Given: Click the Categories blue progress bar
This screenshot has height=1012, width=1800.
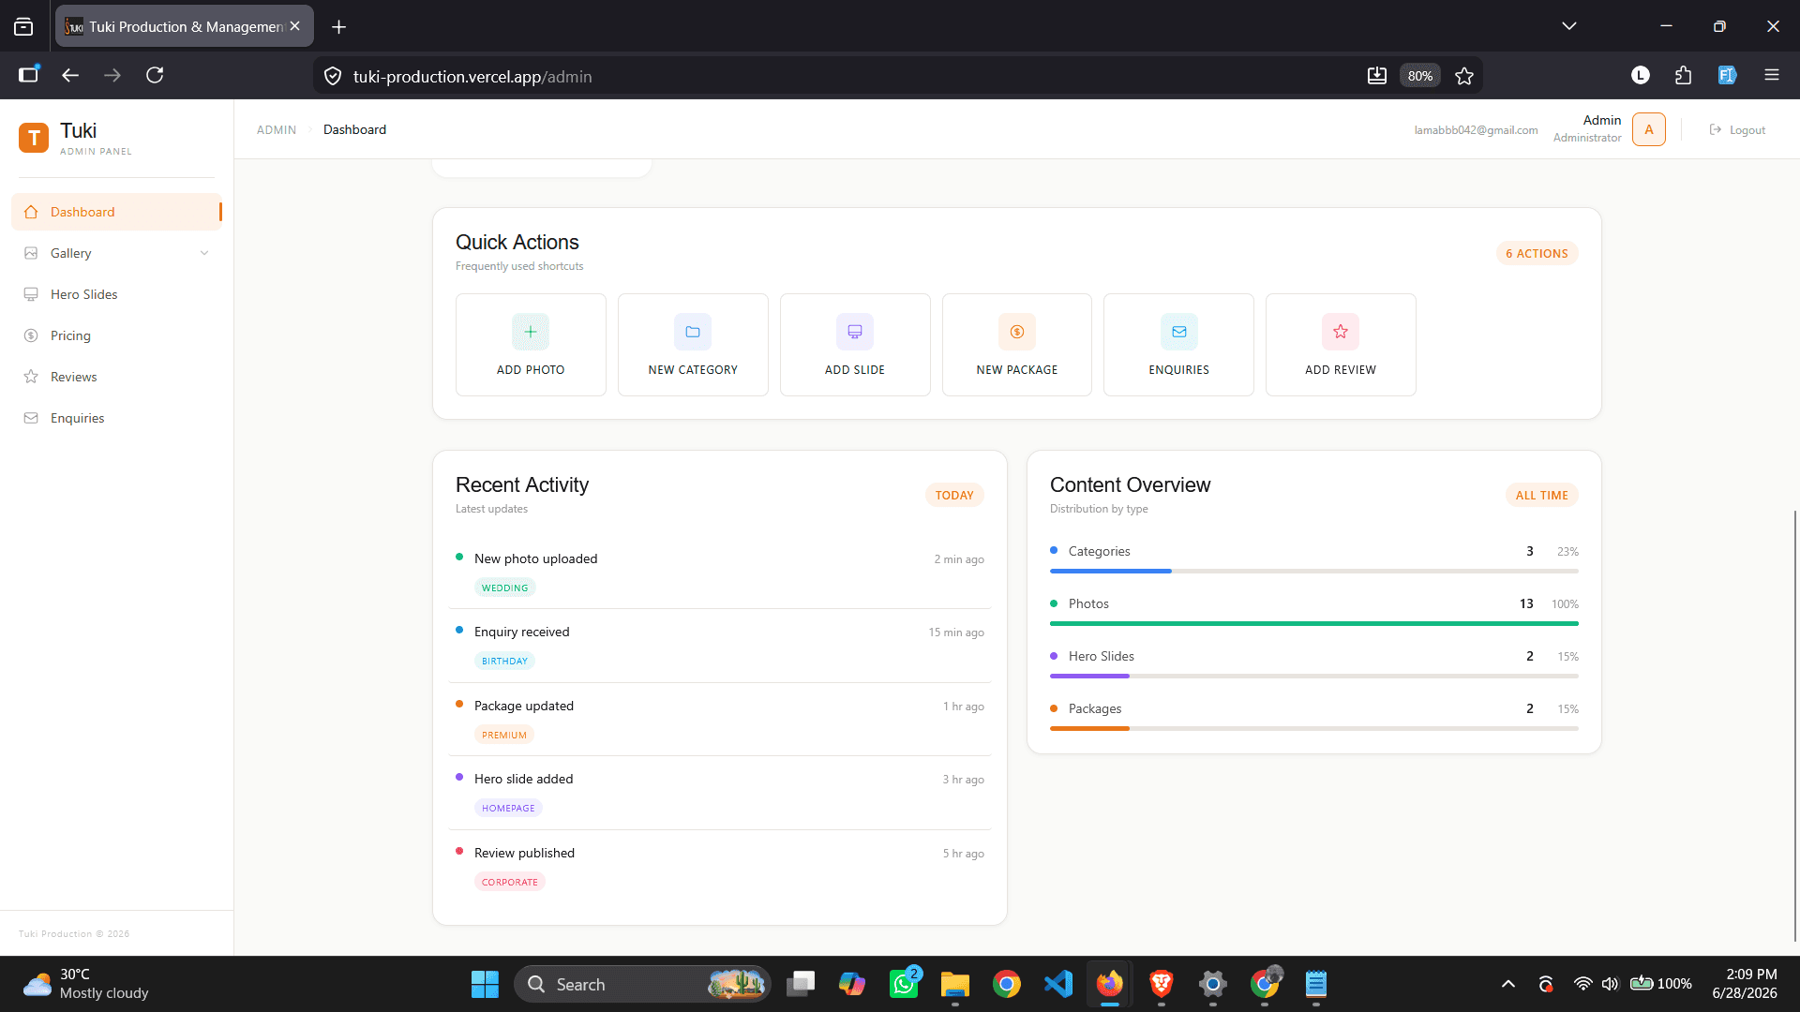Looking at the screenshot, I should click(1111, 571).
